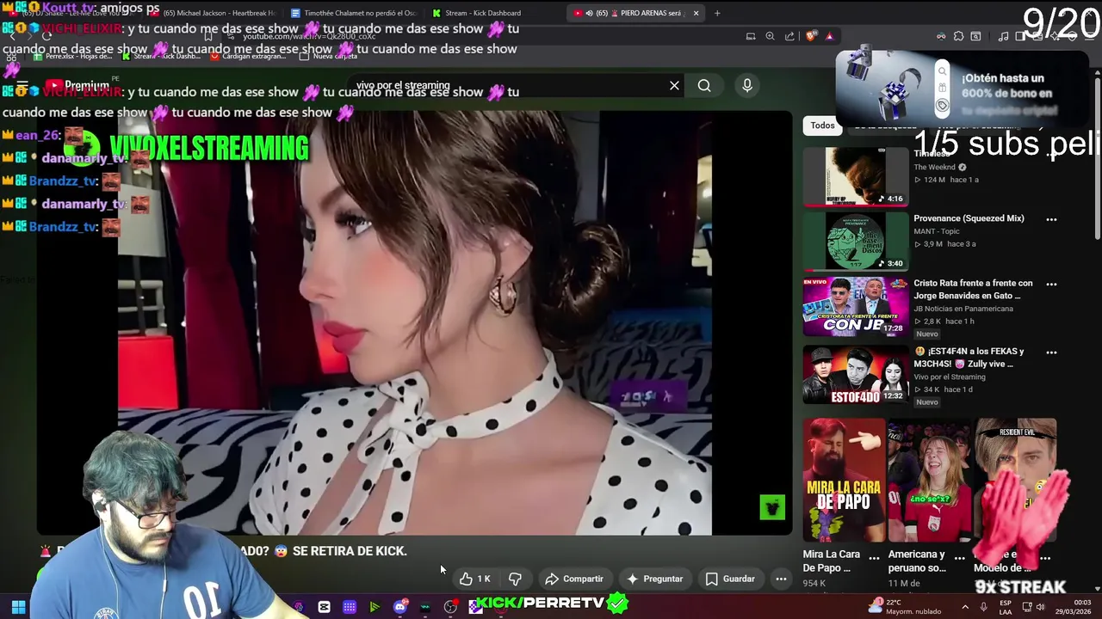Image resolution: width=1102 pixels, height=619 pixels.
Task: Open options for Cristo Rata video
Action: (1051, 284)
